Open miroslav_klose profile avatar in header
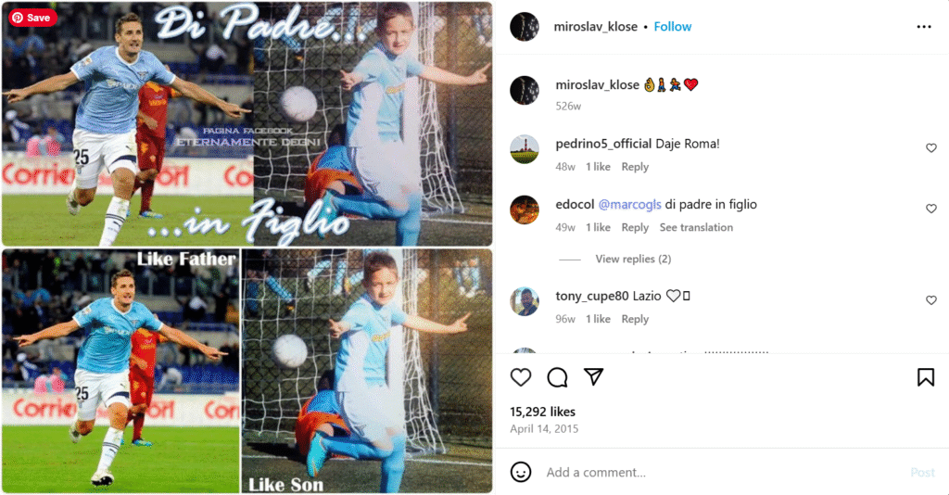 pyautogui.click(x=525, y=27)
